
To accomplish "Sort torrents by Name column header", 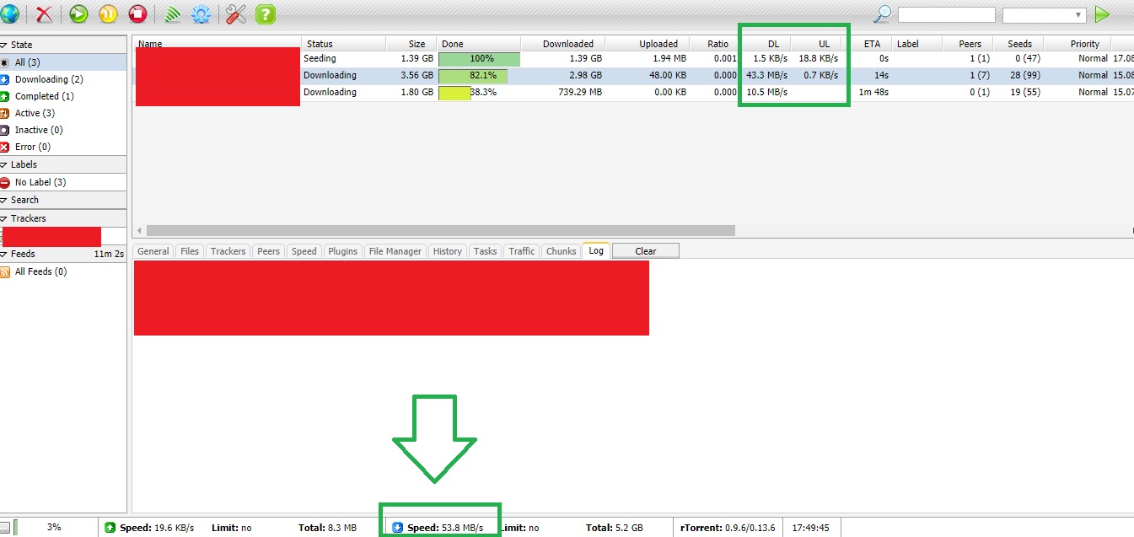I will tap(218, 44).
